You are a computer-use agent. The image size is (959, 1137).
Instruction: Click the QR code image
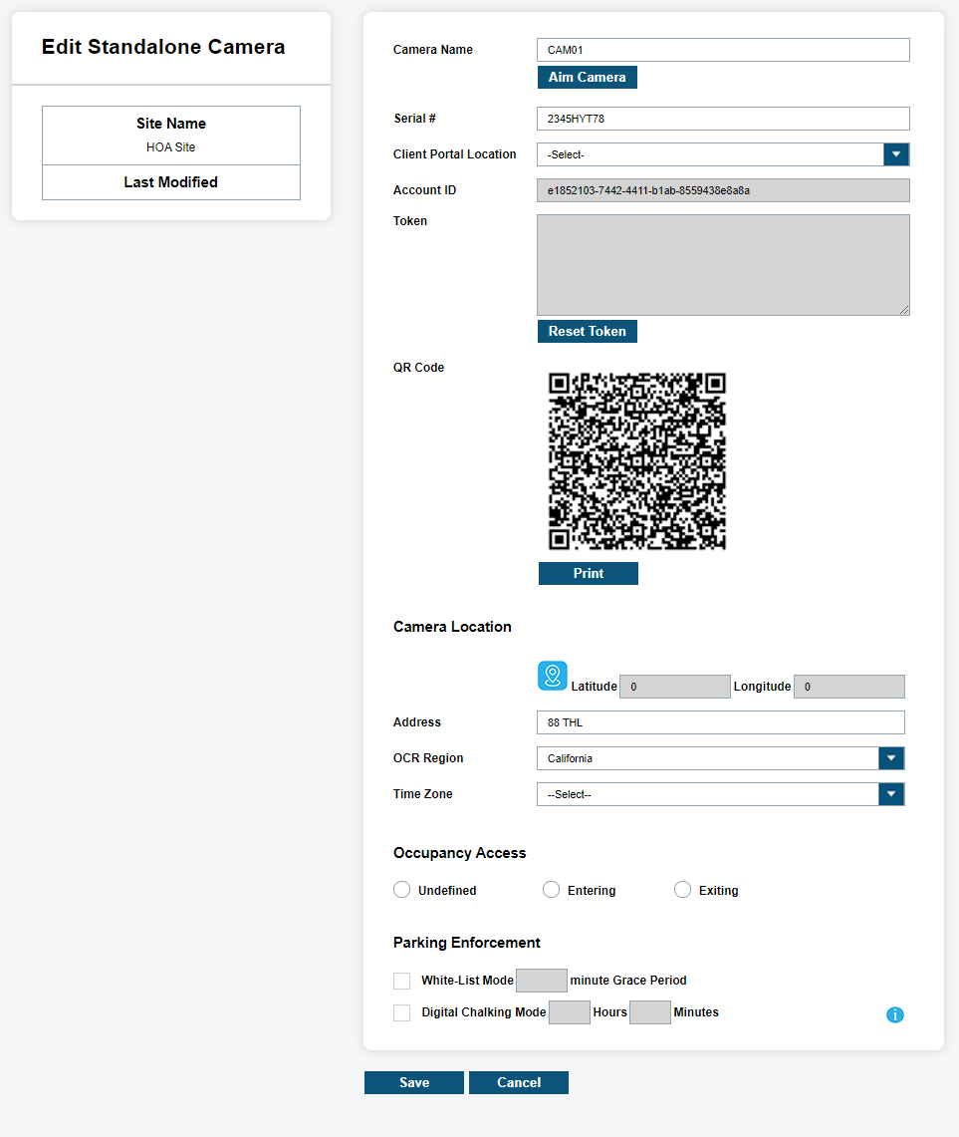[x=637, y=461]
